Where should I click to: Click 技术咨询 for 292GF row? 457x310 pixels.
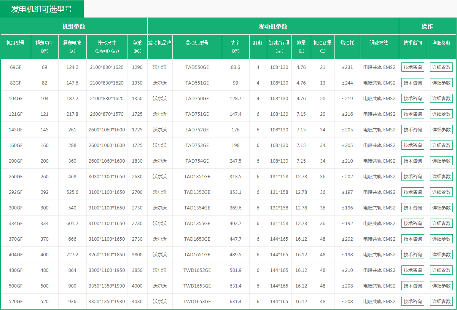click(x=413, y=192)
